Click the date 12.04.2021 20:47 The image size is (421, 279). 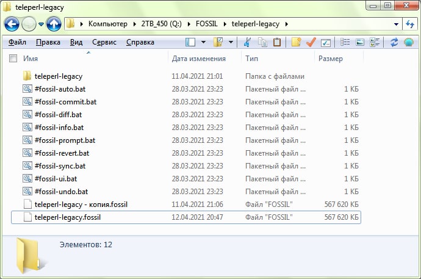tap(197, 217)
